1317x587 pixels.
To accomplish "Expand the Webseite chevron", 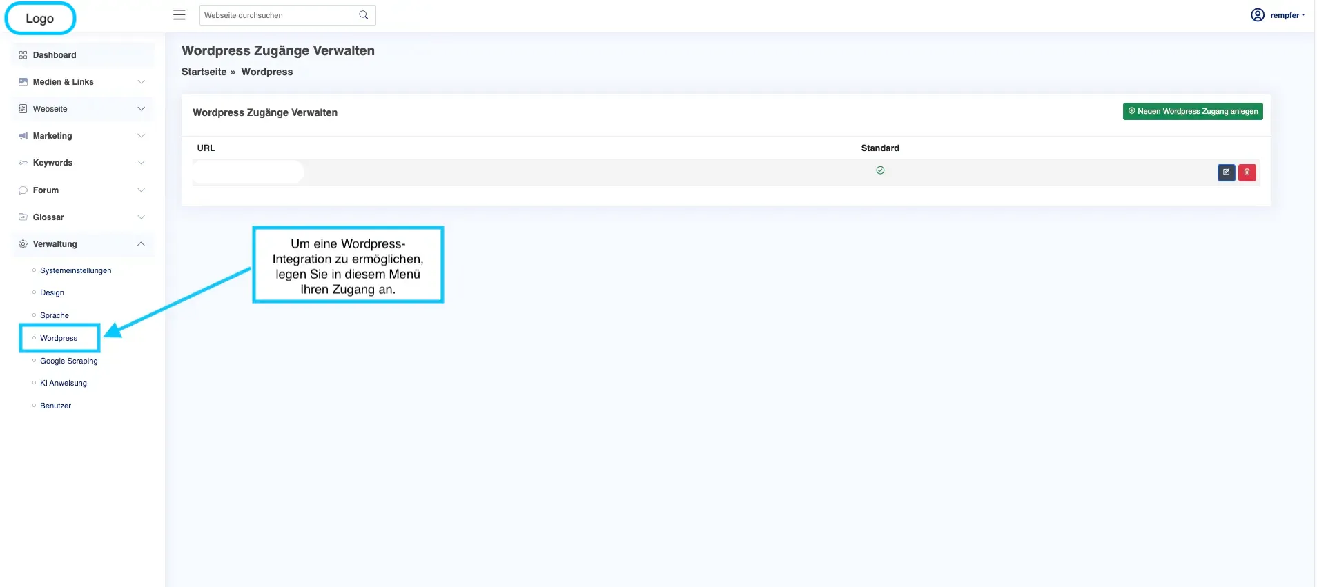I will [141, 109].
